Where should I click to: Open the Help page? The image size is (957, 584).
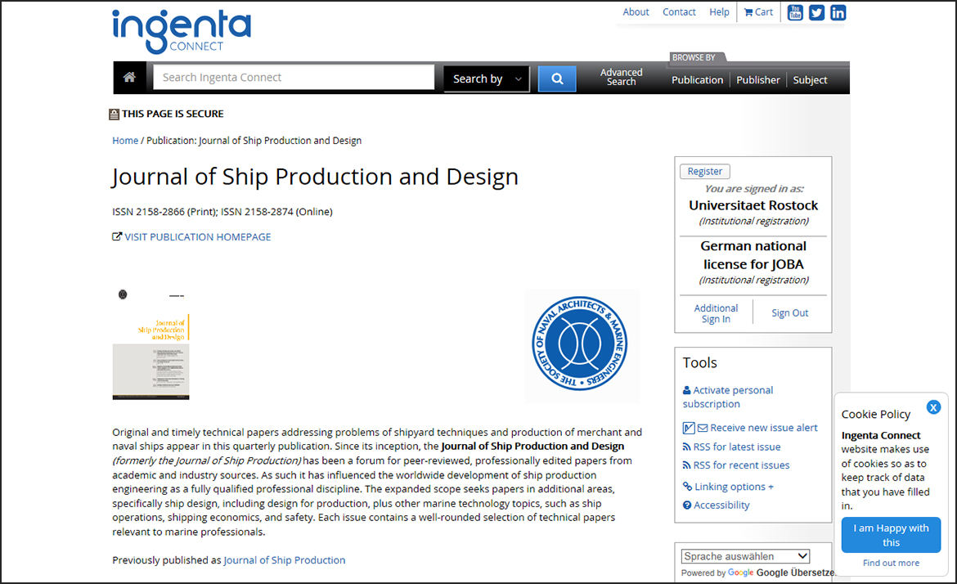pos(719,11)
